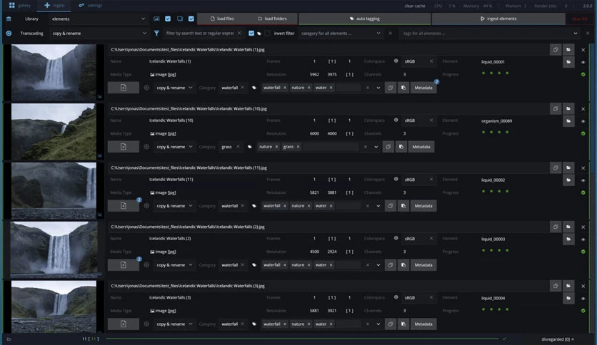Open the settings tab
597x345 pixels.
point(90,5)
